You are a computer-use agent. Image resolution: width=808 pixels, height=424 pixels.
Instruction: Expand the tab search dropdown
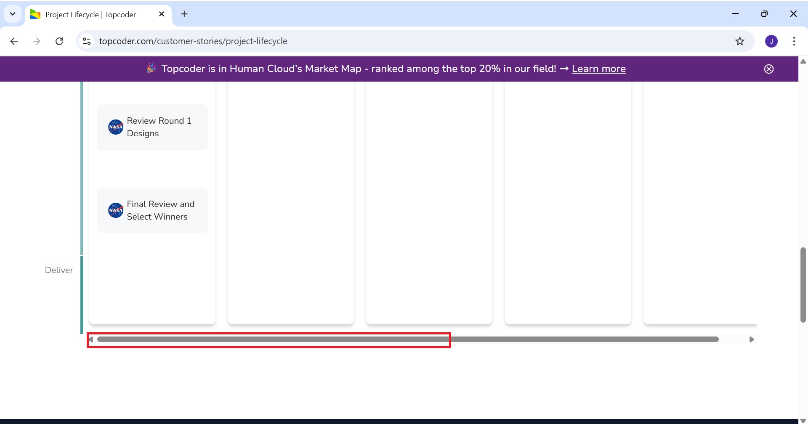[13, 14]
